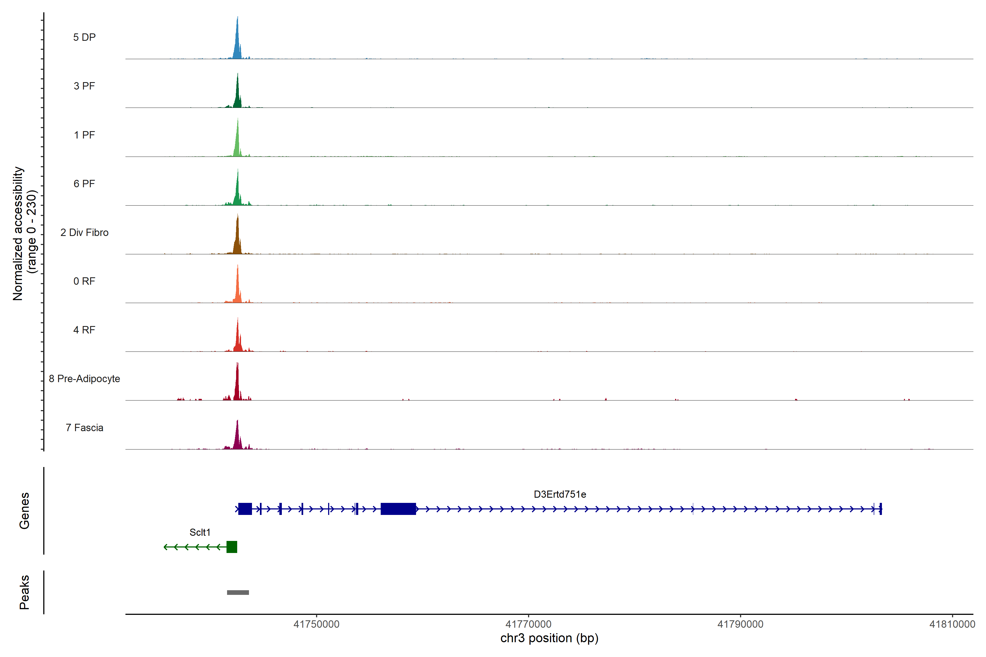Click the first D3Ertd751e exon box
986x657 pixels.
click(x=245, y=509)
